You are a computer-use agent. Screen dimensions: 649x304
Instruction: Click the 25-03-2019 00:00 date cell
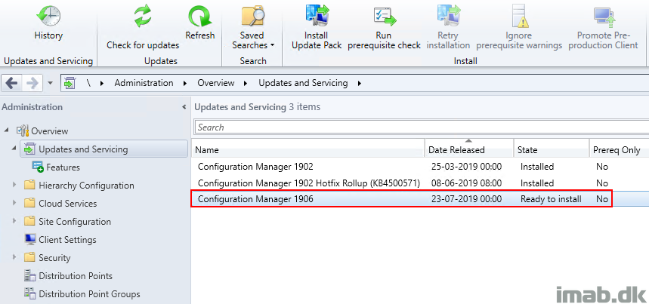(x=466, y=167)
